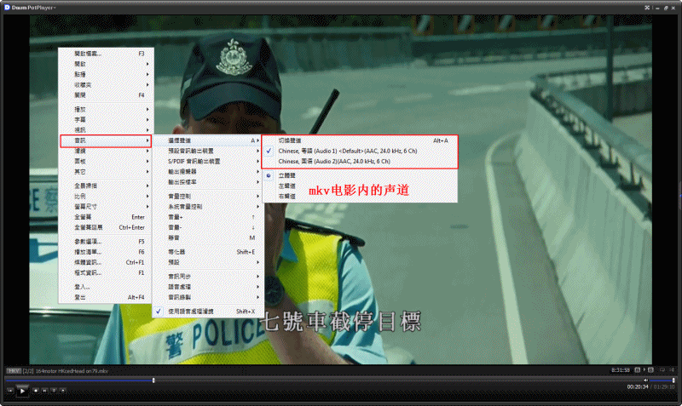
Task: Toggle 使用語音處理濾鏡 Shift+X checkbox
Action: pyautogui.click(x=208, y=312)
